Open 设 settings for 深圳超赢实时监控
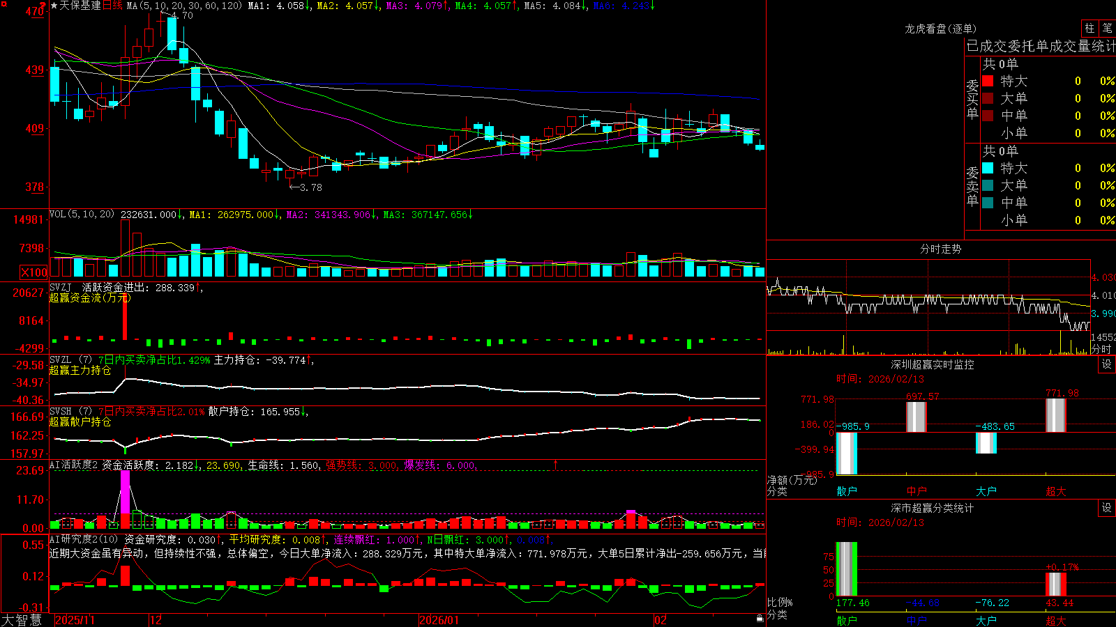Image resolution: width=1116 pixels, height=627 pixels. pos(1106,364)
